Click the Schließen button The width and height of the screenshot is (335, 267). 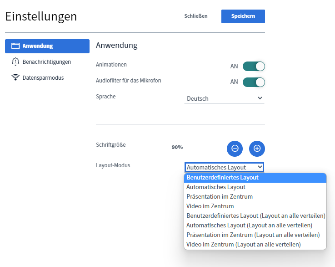(x=196, y=16)
